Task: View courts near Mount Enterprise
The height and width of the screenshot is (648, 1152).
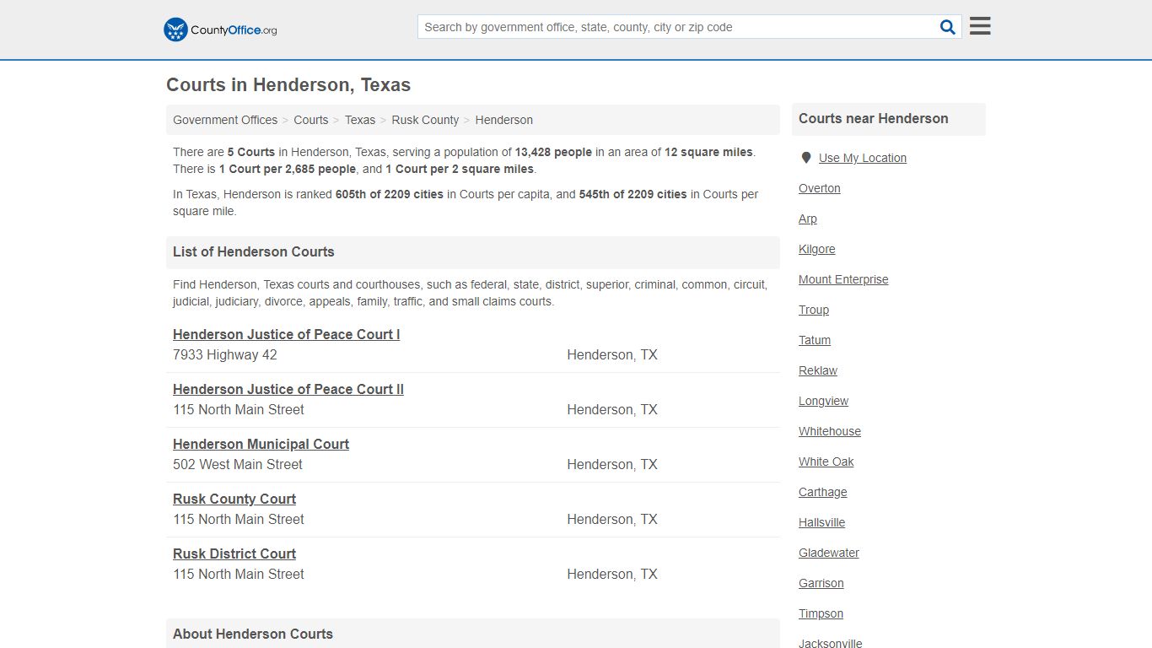Action: pyautogui.click(x=843, y=279)
